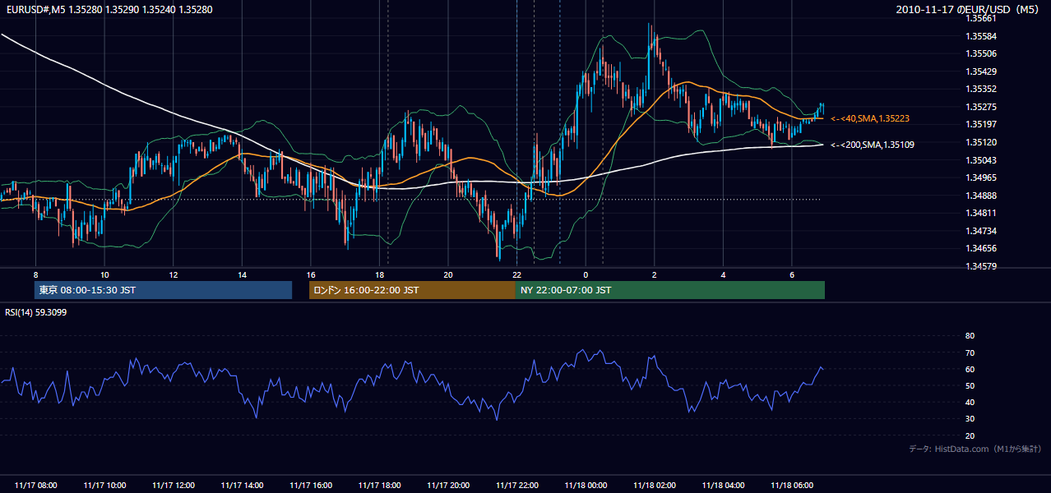Viewport: 1051px width, 493px height.
Task: Click the 11/17 16:00 date label
Action: (311, 485)
